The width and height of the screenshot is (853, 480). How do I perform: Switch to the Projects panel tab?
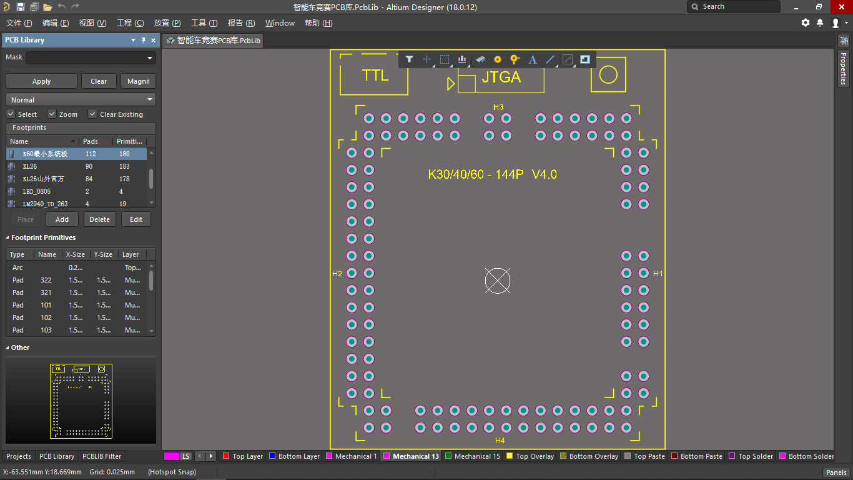[x=19, y=456]
